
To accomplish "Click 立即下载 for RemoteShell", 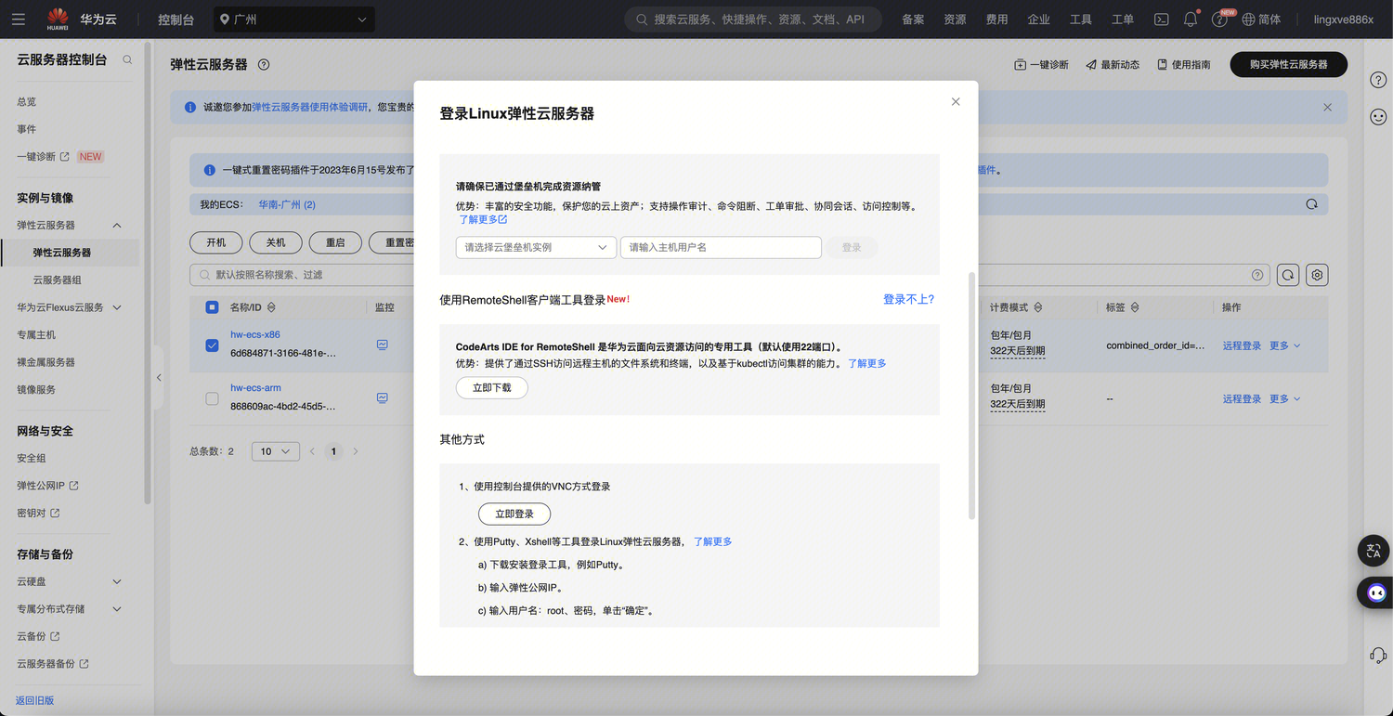I will (492, 387).
